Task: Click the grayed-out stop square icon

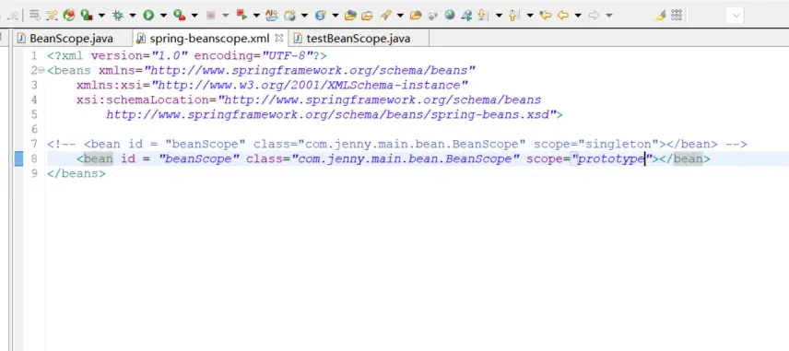Action: pos(210,15)
